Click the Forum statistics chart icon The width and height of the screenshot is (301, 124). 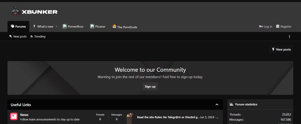(x=231, y=104)
